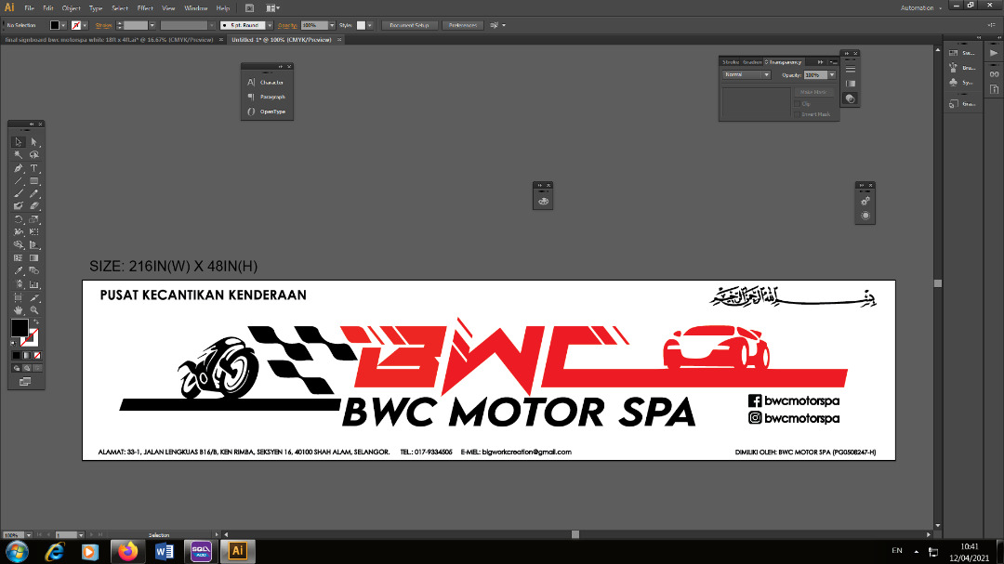
Task: Pick the Lasso tool
Action: (34, 155)
